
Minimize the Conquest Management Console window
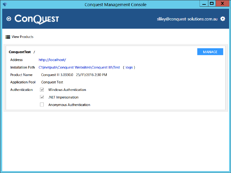click(x=204, y=3)
